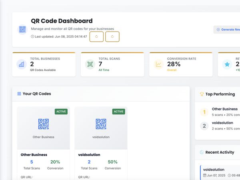The image size is (240, 180).
Task: Open the Other Business QR code image
Action: (x=44, y=124)
